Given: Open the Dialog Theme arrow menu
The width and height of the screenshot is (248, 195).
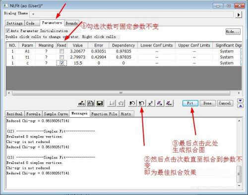Looking at the screenshot, I should click(x=239, y=14).
